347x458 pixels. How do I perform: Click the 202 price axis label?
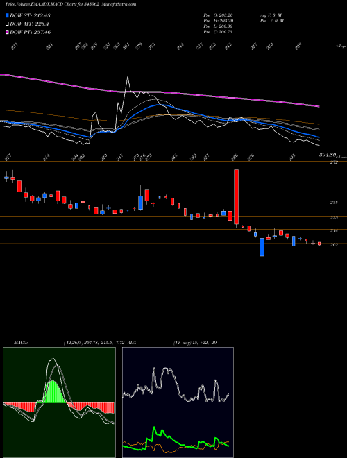[334, 245]
